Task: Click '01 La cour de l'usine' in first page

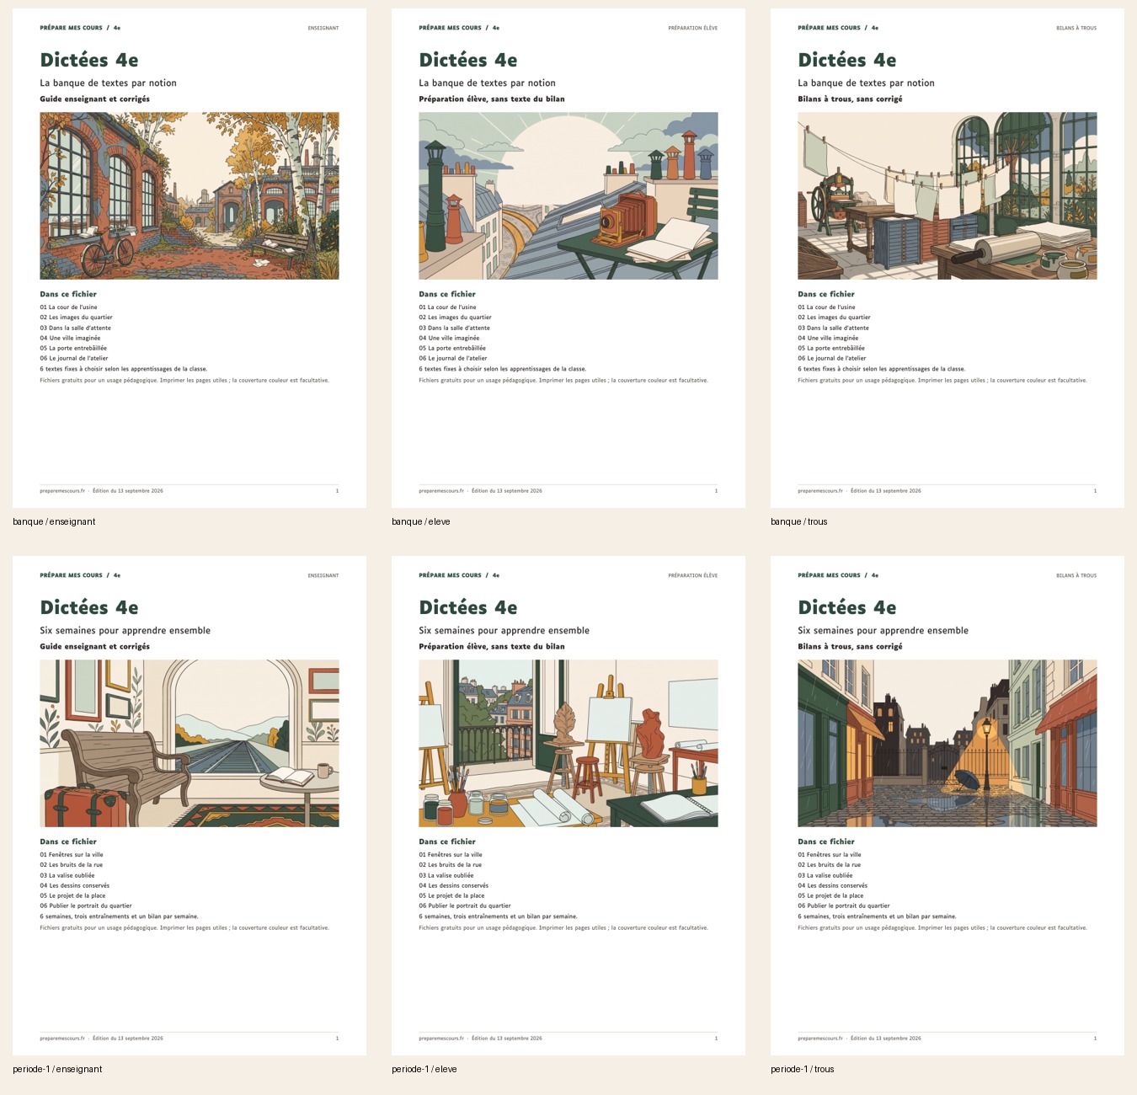Action: coord(68,307)
